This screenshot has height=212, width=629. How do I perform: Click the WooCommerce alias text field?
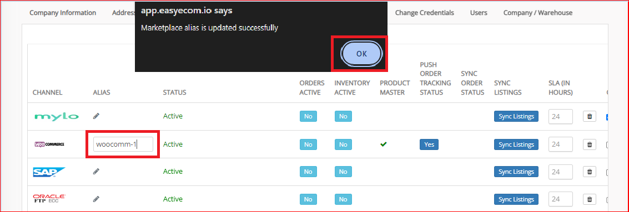[123, 144]
